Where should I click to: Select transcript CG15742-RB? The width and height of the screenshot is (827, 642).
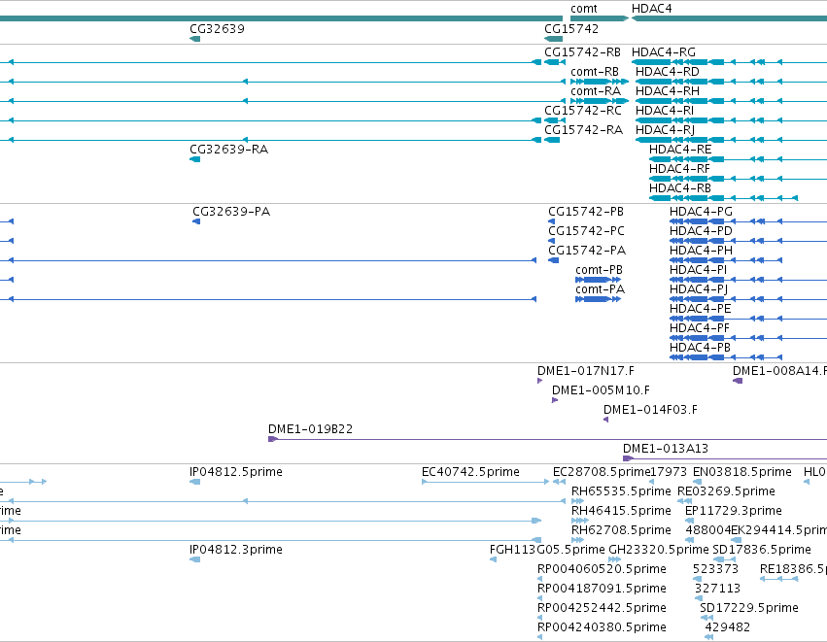click(582, 52)
